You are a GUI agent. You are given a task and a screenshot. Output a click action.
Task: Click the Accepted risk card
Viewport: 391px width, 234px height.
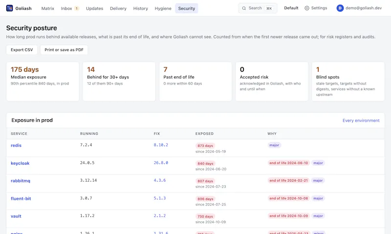pos(272,82)
